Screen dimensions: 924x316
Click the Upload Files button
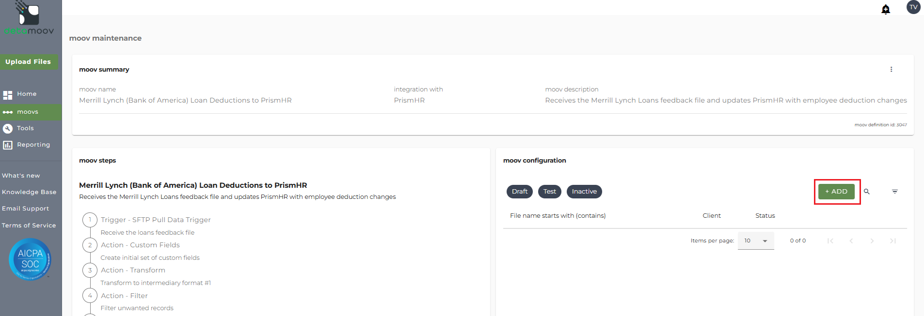28,61
